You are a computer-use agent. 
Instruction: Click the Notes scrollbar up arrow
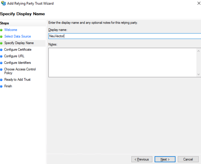[x=199, y=51]
